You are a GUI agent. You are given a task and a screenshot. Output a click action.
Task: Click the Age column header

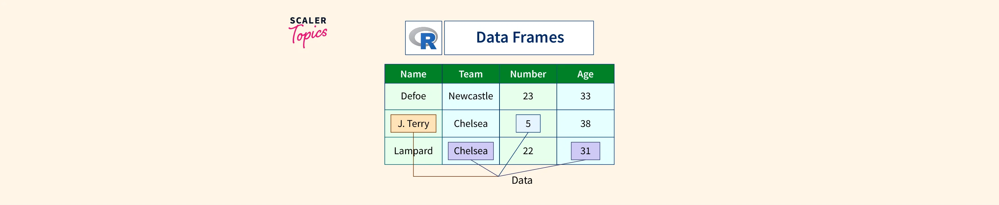585,74
